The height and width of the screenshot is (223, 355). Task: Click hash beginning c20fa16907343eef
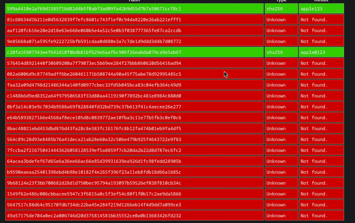coord(134,52)
